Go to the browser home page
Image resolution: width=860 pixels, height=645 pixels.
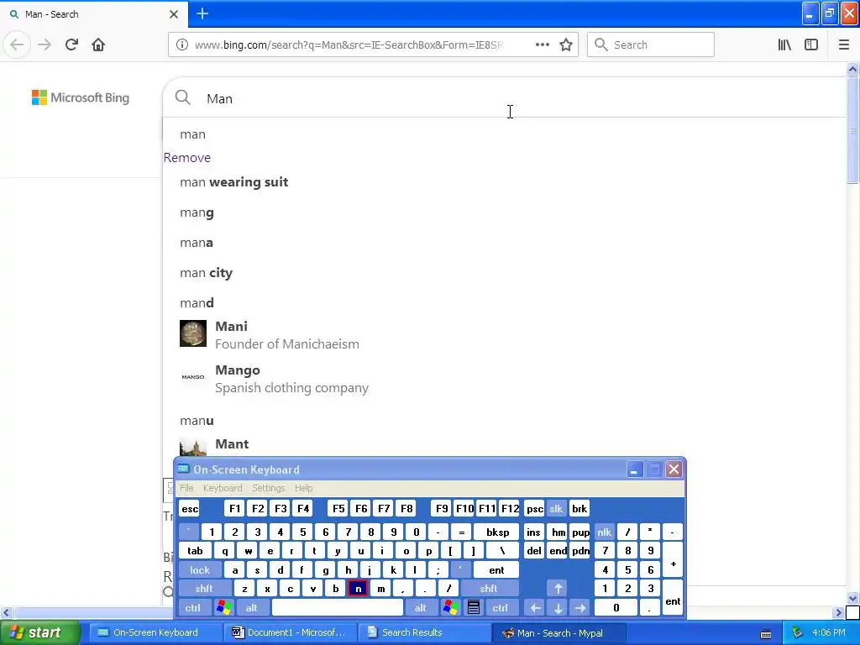[98, 45]
